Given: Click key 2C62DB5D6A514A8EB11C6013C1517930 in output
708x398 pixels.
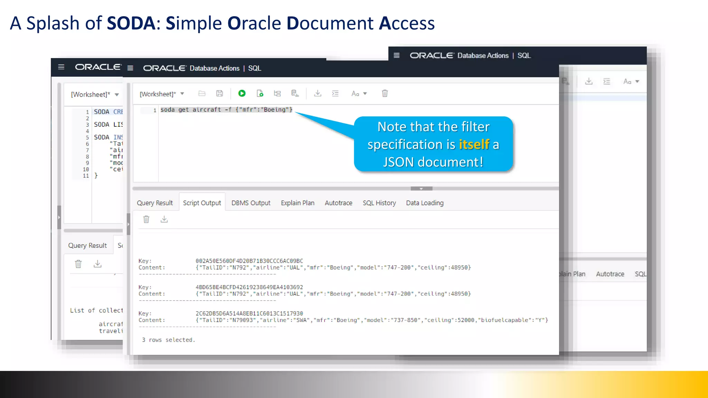Looking at the screenshot, I should click(249, 313).
